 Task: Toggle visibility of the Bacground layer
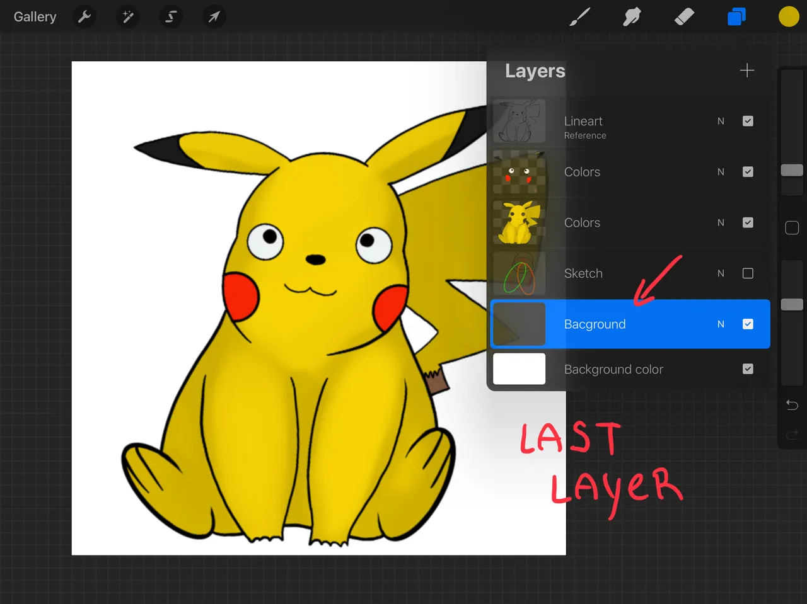click(x=748, y=324)
